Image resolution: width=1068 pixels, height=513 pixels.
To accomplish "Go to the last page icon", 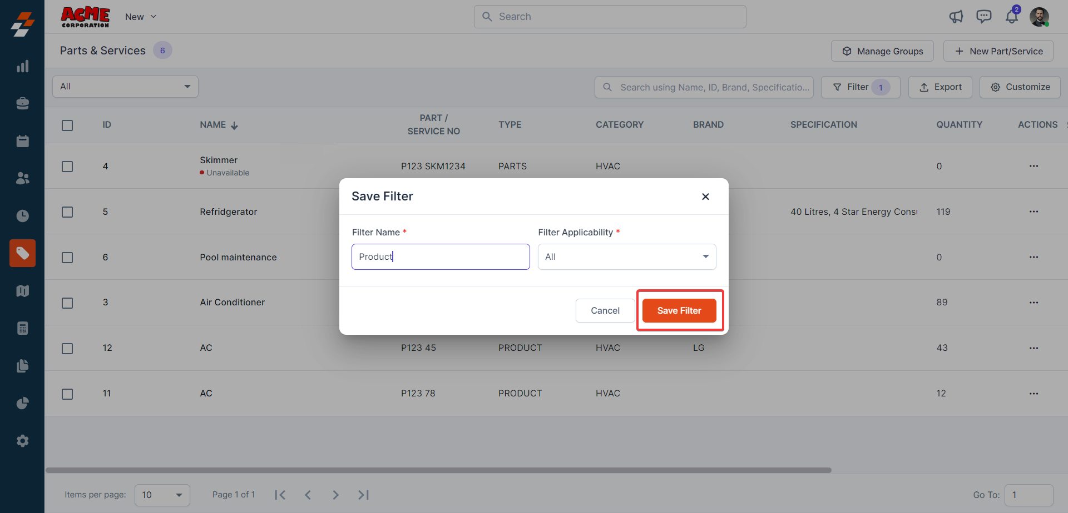I will click(363, 495).
